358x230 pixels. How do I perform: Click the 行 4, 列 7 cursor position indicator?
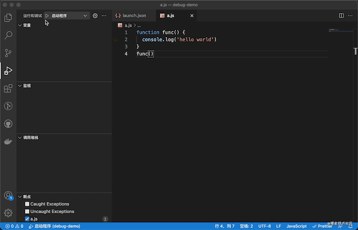225,226
